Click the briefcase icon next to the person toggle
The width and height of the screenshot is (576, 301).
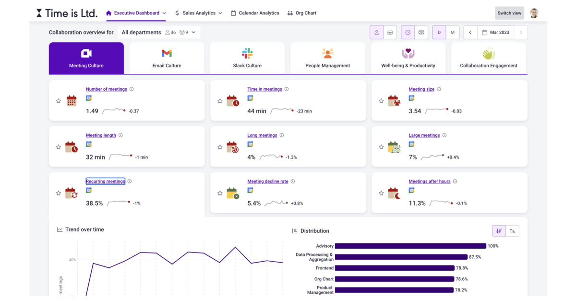pyautogui.click(x=390, y=32)
